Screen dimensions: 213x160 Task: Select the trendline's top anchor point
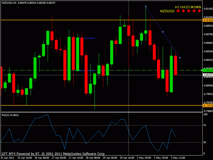point(146,6)
